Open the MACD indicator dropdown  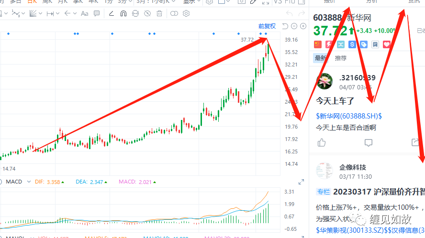29,182
